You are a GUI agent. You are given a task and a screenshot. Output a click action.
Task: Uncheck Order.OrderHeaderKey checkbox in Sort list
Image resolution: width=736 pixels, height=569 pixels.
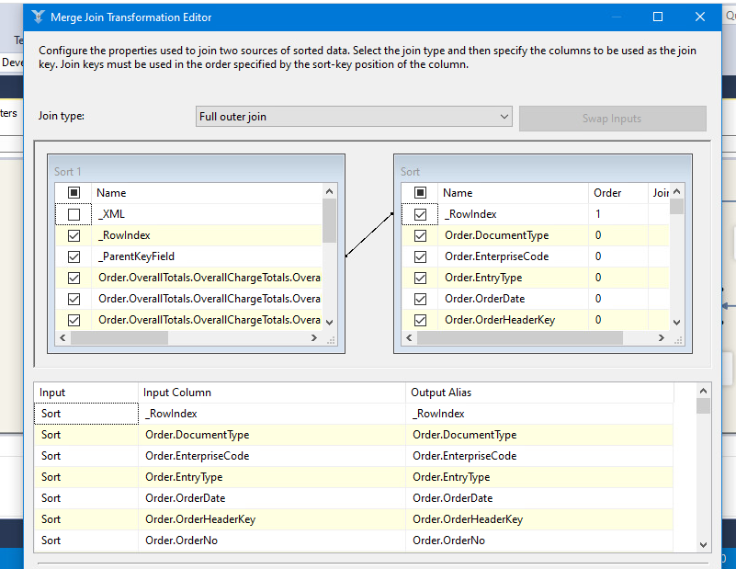(420, 320)
